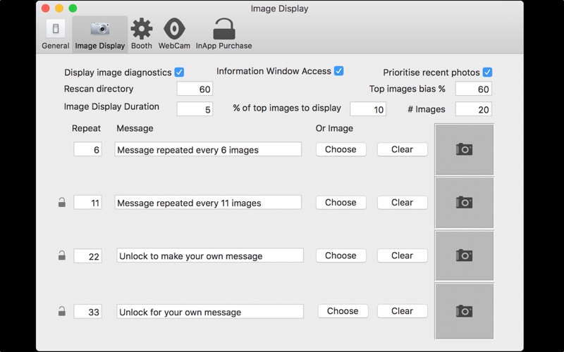Image resolution: width=564 pixels, height=352 pixels.
Task: Click the Image Display Duration field
Action: click(x=195, y=109)
